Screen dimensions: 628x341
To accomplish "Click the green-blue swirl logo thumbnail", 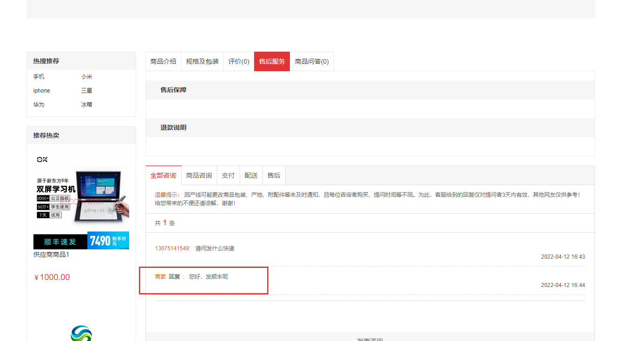I will [81, 333].
